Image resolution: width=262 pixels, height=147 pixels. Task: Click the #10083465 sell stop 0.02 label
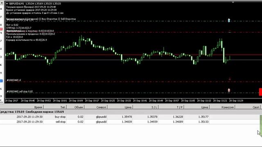(20, 91)
